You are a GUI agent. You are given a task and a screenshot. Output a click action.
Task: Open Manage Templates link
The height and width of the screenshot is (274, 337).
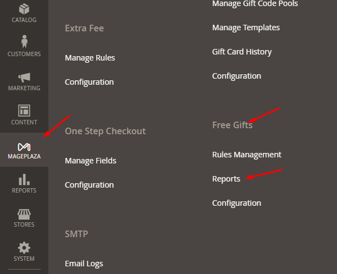coord(246,28)
